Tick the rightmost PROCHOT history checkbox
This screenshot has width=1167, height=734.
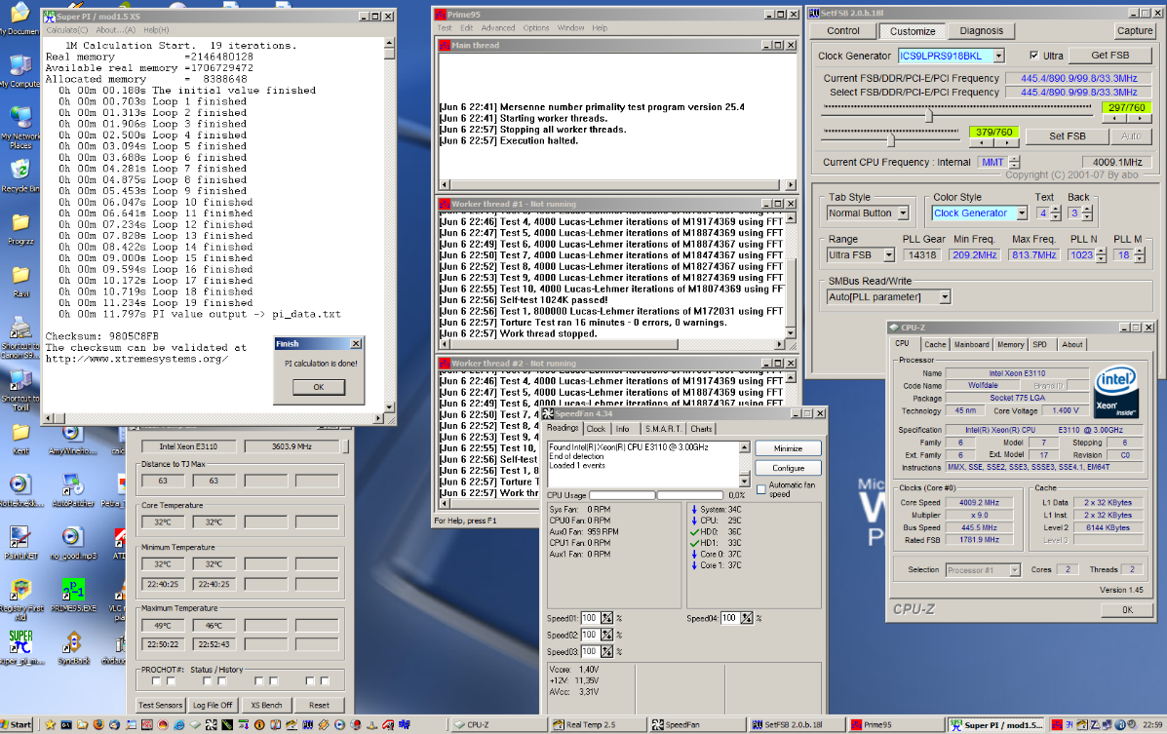pyautogui.click(x=325, y=680)
